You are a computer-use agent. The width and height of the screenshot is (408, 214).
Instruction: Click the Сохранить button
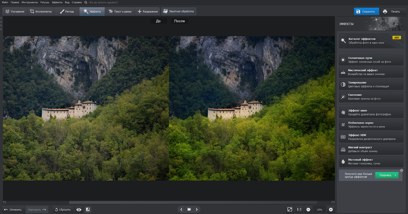(366, 11)
